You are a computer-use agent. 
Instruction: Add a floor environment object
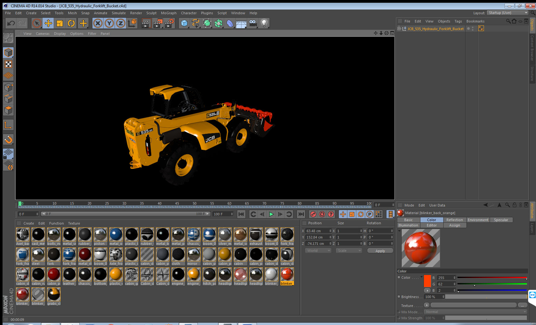click(x=241, y=23)
